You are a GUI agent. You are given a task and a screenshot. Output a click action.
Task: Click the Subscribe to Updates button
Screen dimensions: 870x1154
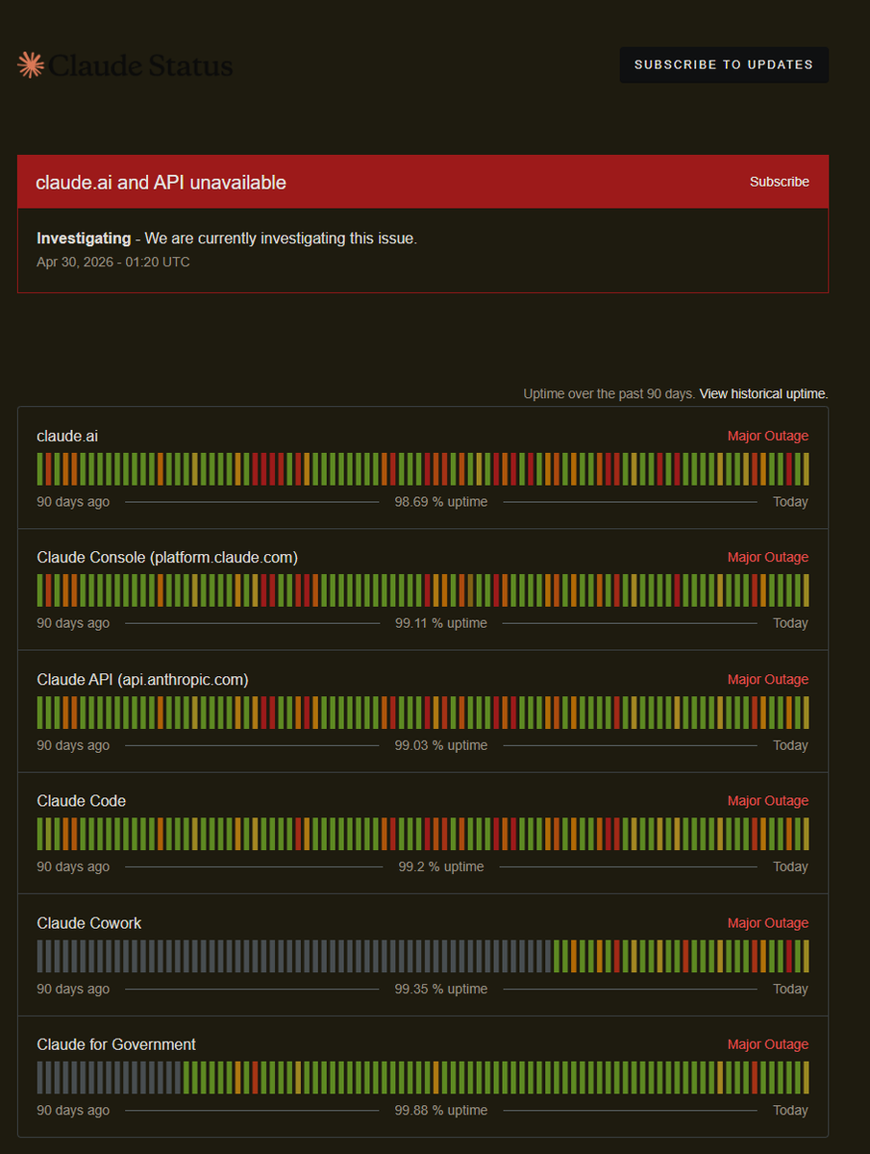[724, 64]
